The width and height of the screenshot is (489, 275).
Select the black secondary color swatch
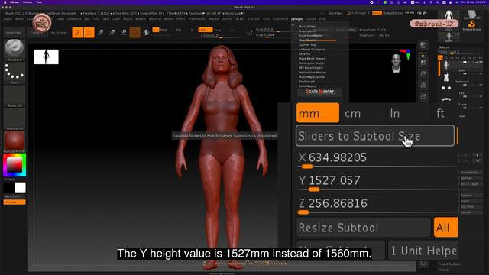(x=8, y=188)
